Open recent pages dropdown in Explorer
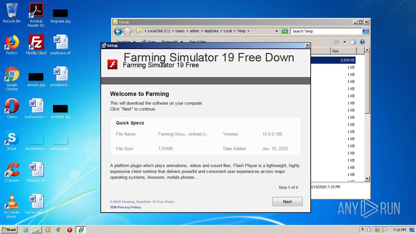Image resolution: width=416 pixels, height=234 pixels. click(x=133, y=32)
